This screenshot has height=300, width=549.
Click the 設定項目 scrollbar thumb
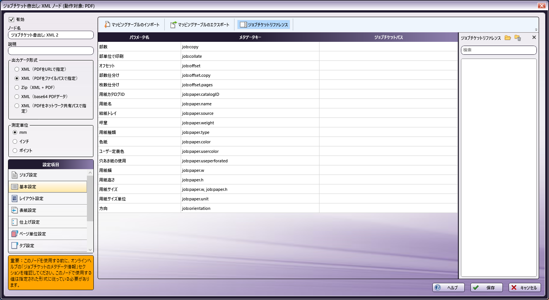click(90, 198)
